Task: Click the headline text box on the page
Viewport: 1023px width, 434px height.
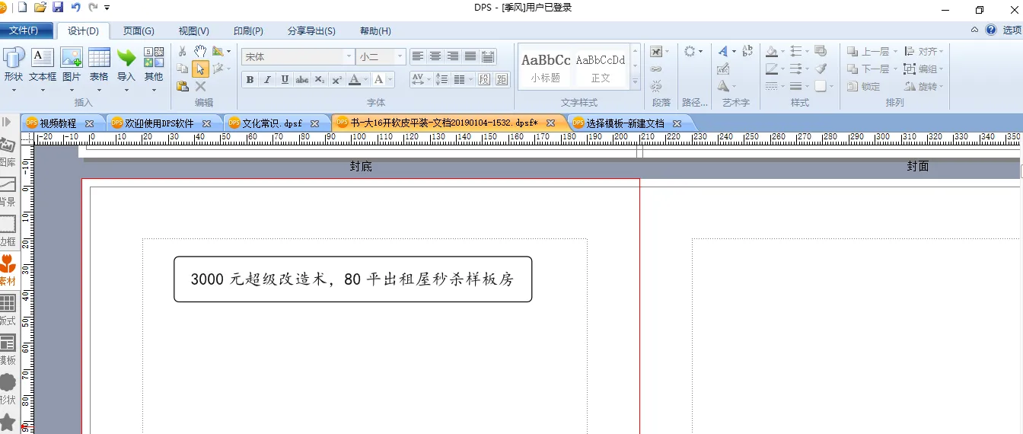Action: [352, 279]
